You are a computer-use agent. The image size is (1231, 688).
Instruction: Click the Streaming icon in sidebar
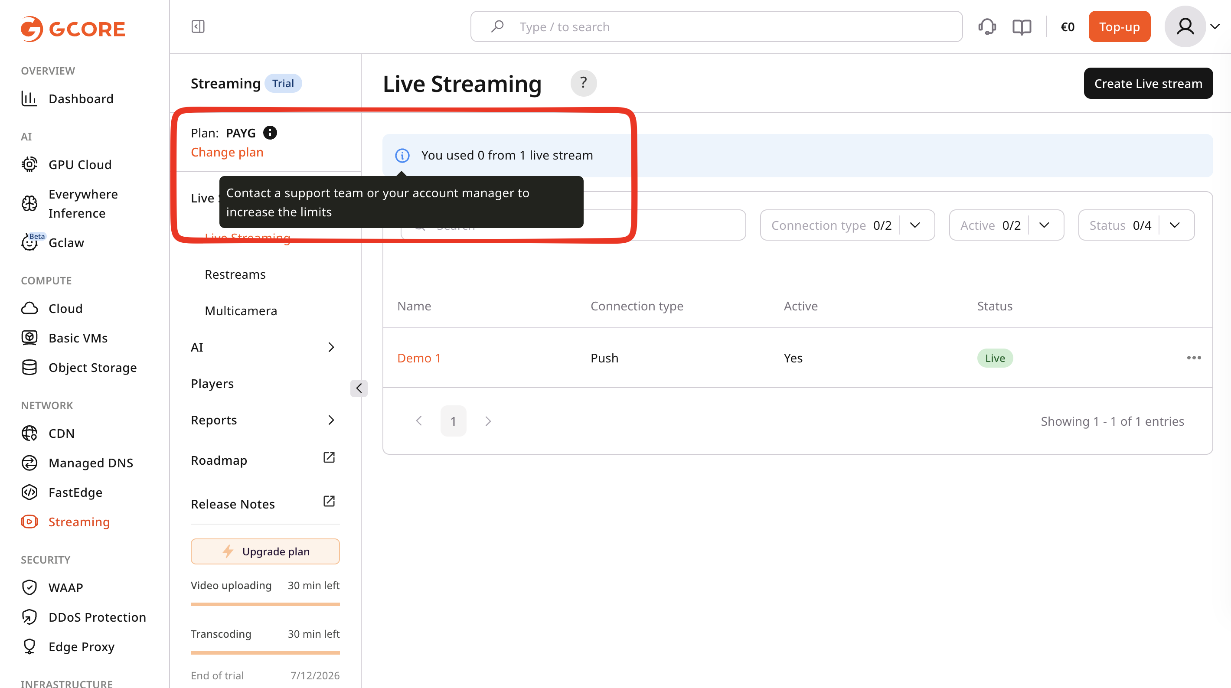(x=29, y=522)
